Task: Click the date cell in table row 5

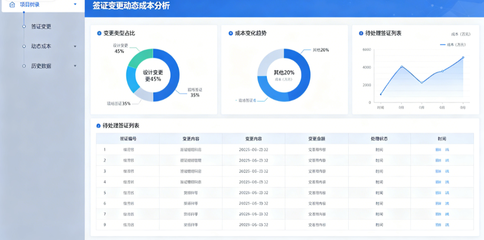Action: [253, 193]
